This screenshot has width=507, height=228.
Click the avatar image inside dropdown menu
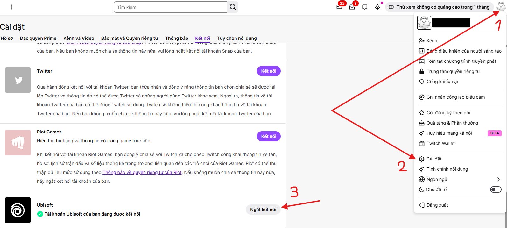point(424,23)
